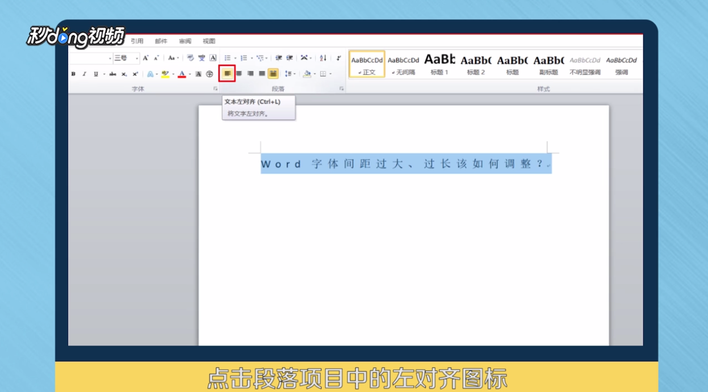Toggle subscript formatting
708x392 pixels.
point(124,74)
